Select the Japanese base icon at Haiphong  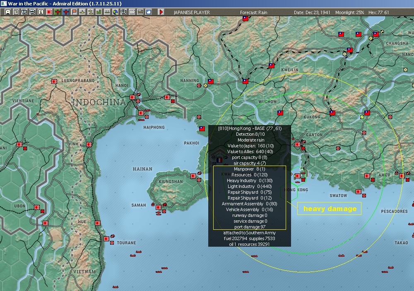pos(141,113)
